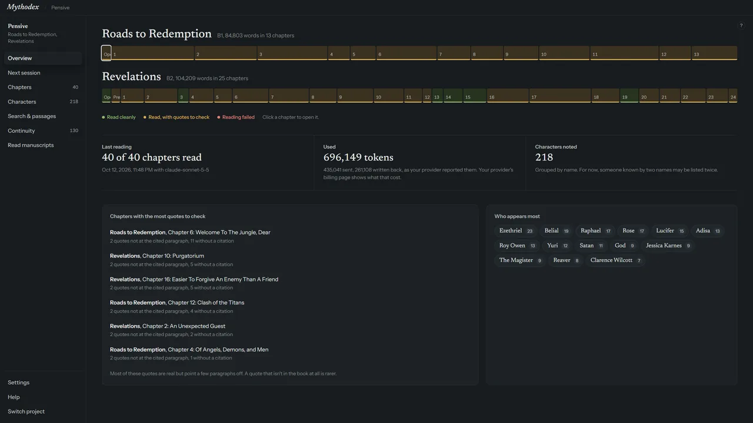Open the Chapters section in the sidebar
The width and height of the screenshot is (753, 423).
point(43,87)
